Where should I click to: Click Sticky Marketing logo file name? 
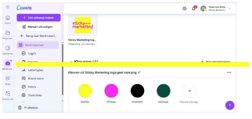coord(82,40)
